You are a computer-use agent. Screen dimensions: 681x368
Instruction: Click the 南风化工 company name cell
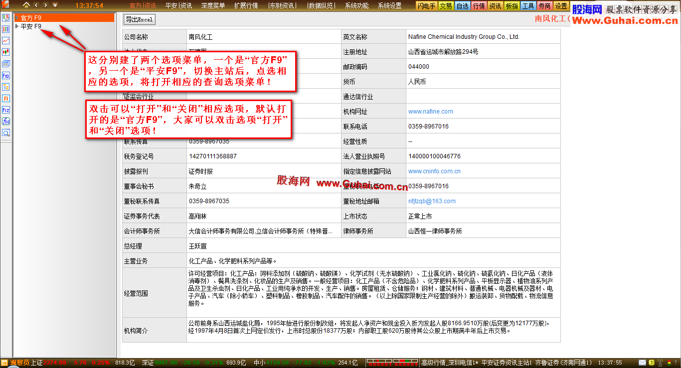point(264,37)
